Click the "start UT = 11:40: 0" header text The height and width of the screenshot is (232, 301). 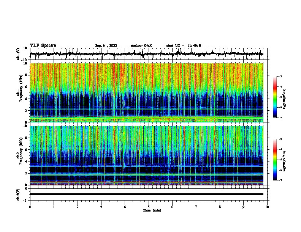pyautogui.click(x=184, y=45)
